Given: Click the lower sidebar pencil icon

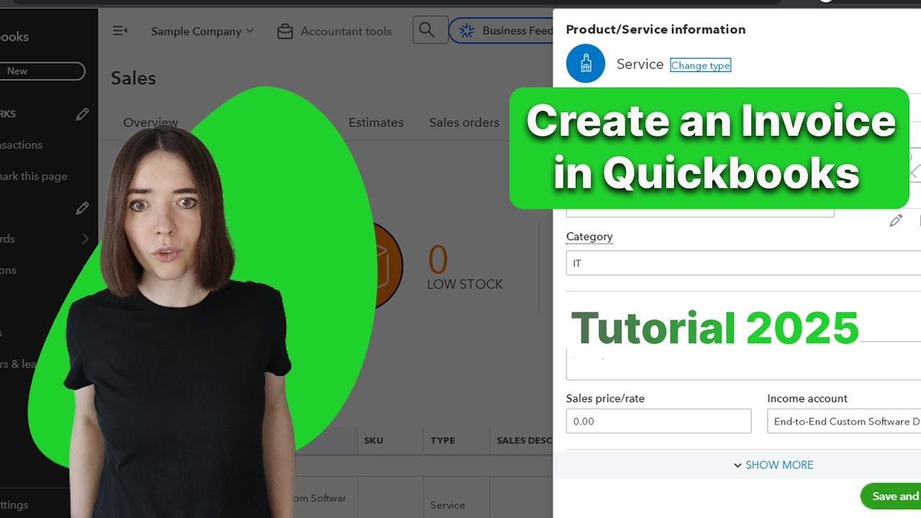Looking at the screenshot, I should (x=83, y=208).
